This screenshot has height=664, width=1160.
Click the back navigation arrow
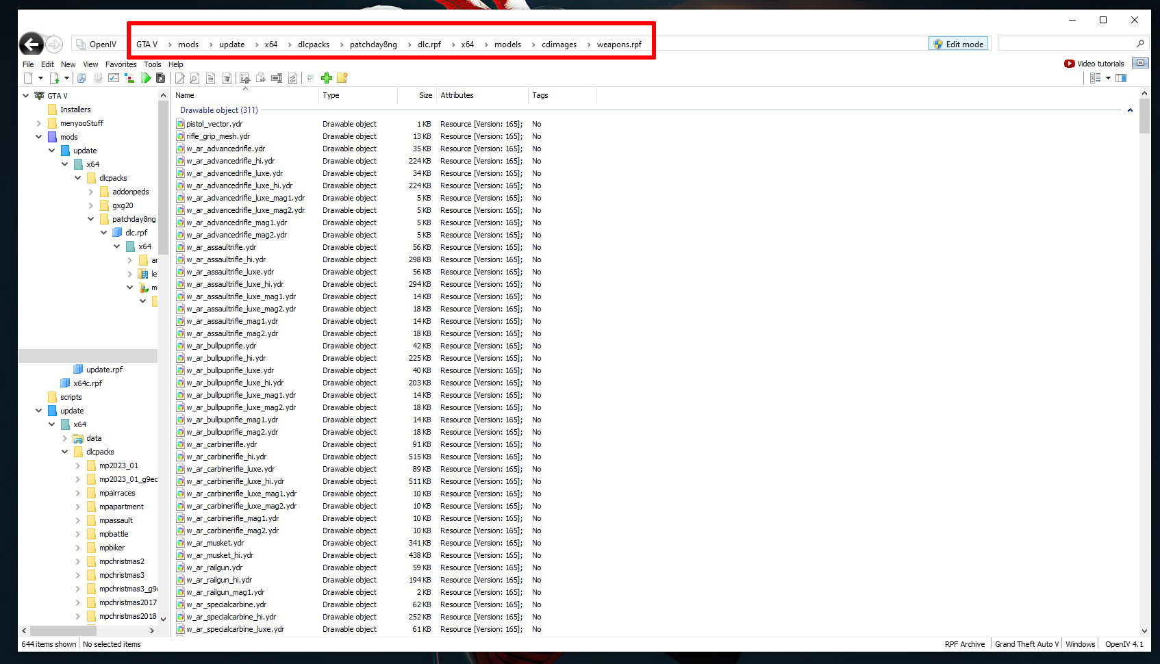click(x=31, y=44)
